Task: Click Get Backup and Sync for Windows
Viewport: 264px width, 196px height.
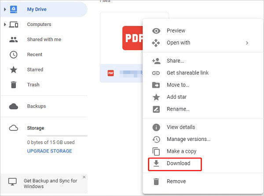Action: coord(50,183)
